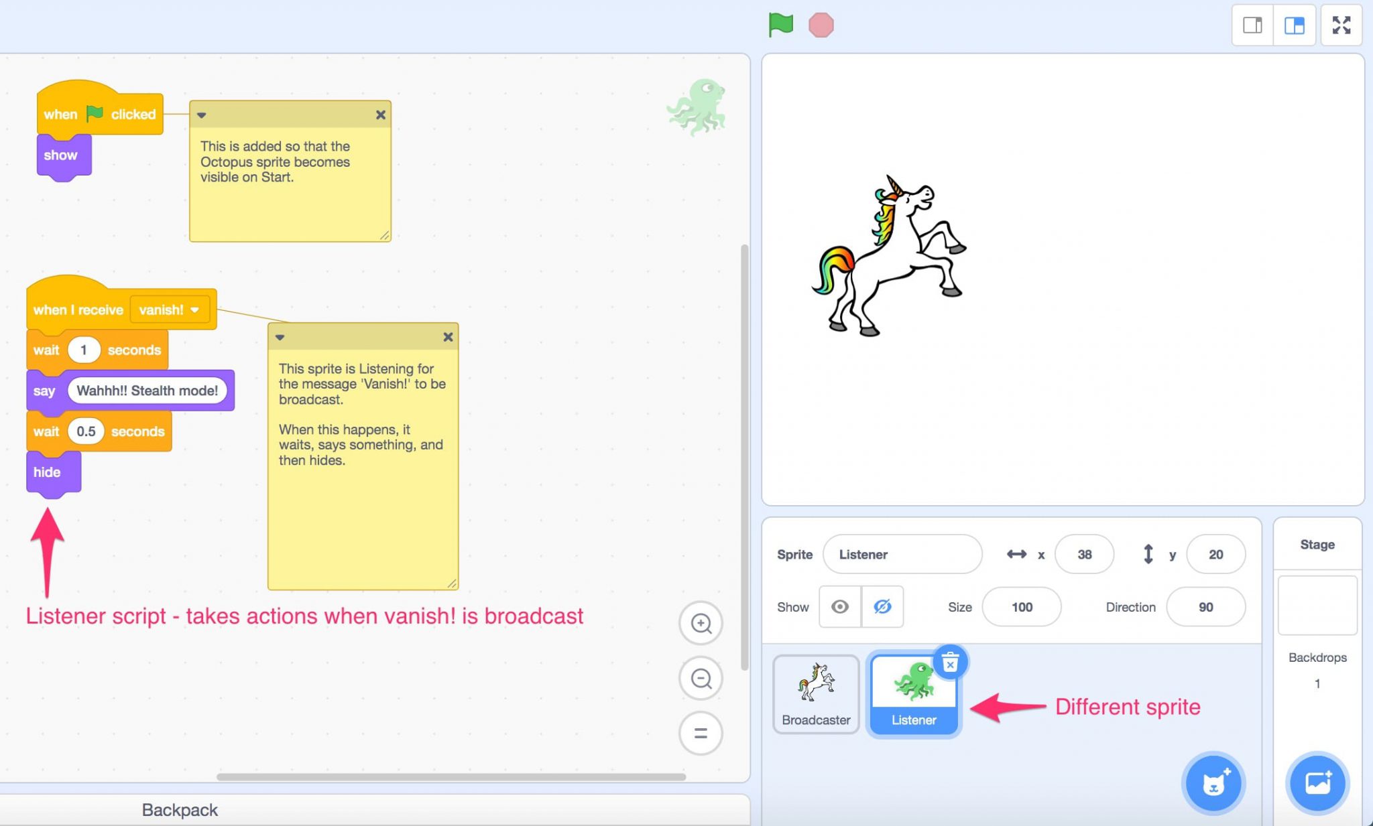Image resolution: width=1373 pixels, height=826 pixels.
Task: Zoom out of the code workspace
Action: (701, 678)
